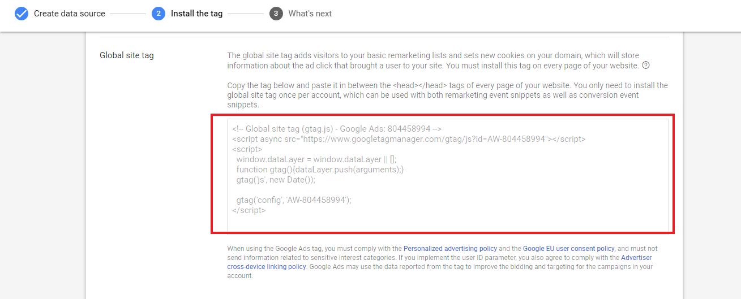The image size is (741, 299).
Task: Go to Create data source step
Action: pos(70,14)
